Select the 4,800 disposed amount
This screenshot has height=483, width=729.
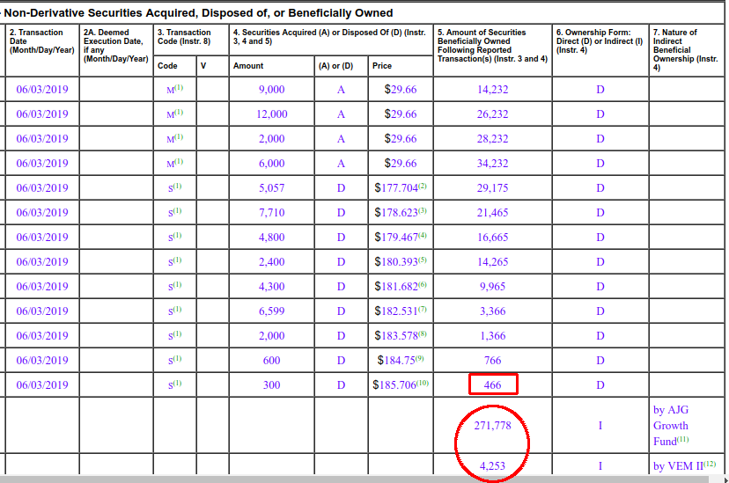pyautogui.click(x=271, y=238)
